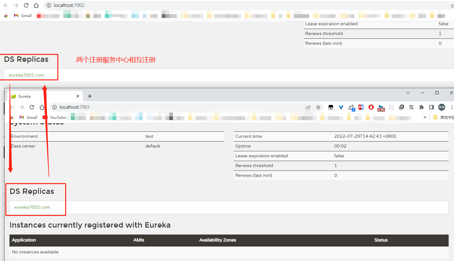Click 'Renews (last min)' label in front window
This screenshot has height=261, width=454.
pyautogui.click(x=254, y=175)
